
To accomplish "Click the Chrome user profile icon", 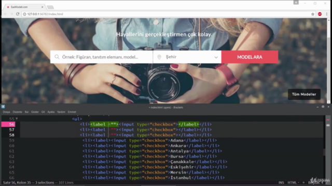I will [x=296, y=3].
